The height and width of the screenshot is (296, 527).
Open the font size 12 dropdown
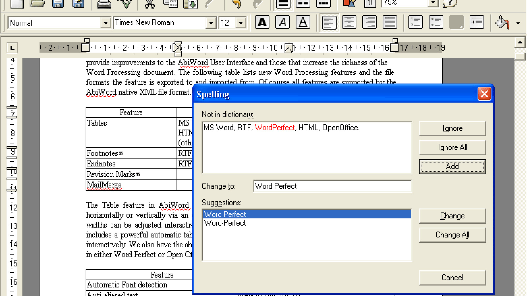(241, 23)
